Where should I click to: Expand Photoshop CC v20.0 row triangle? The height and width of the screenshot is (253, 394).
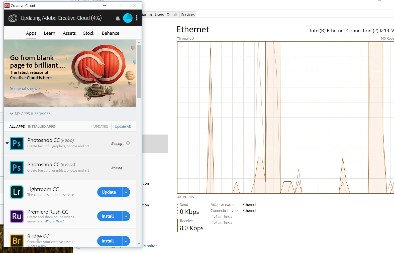click(x=7, y=143)
